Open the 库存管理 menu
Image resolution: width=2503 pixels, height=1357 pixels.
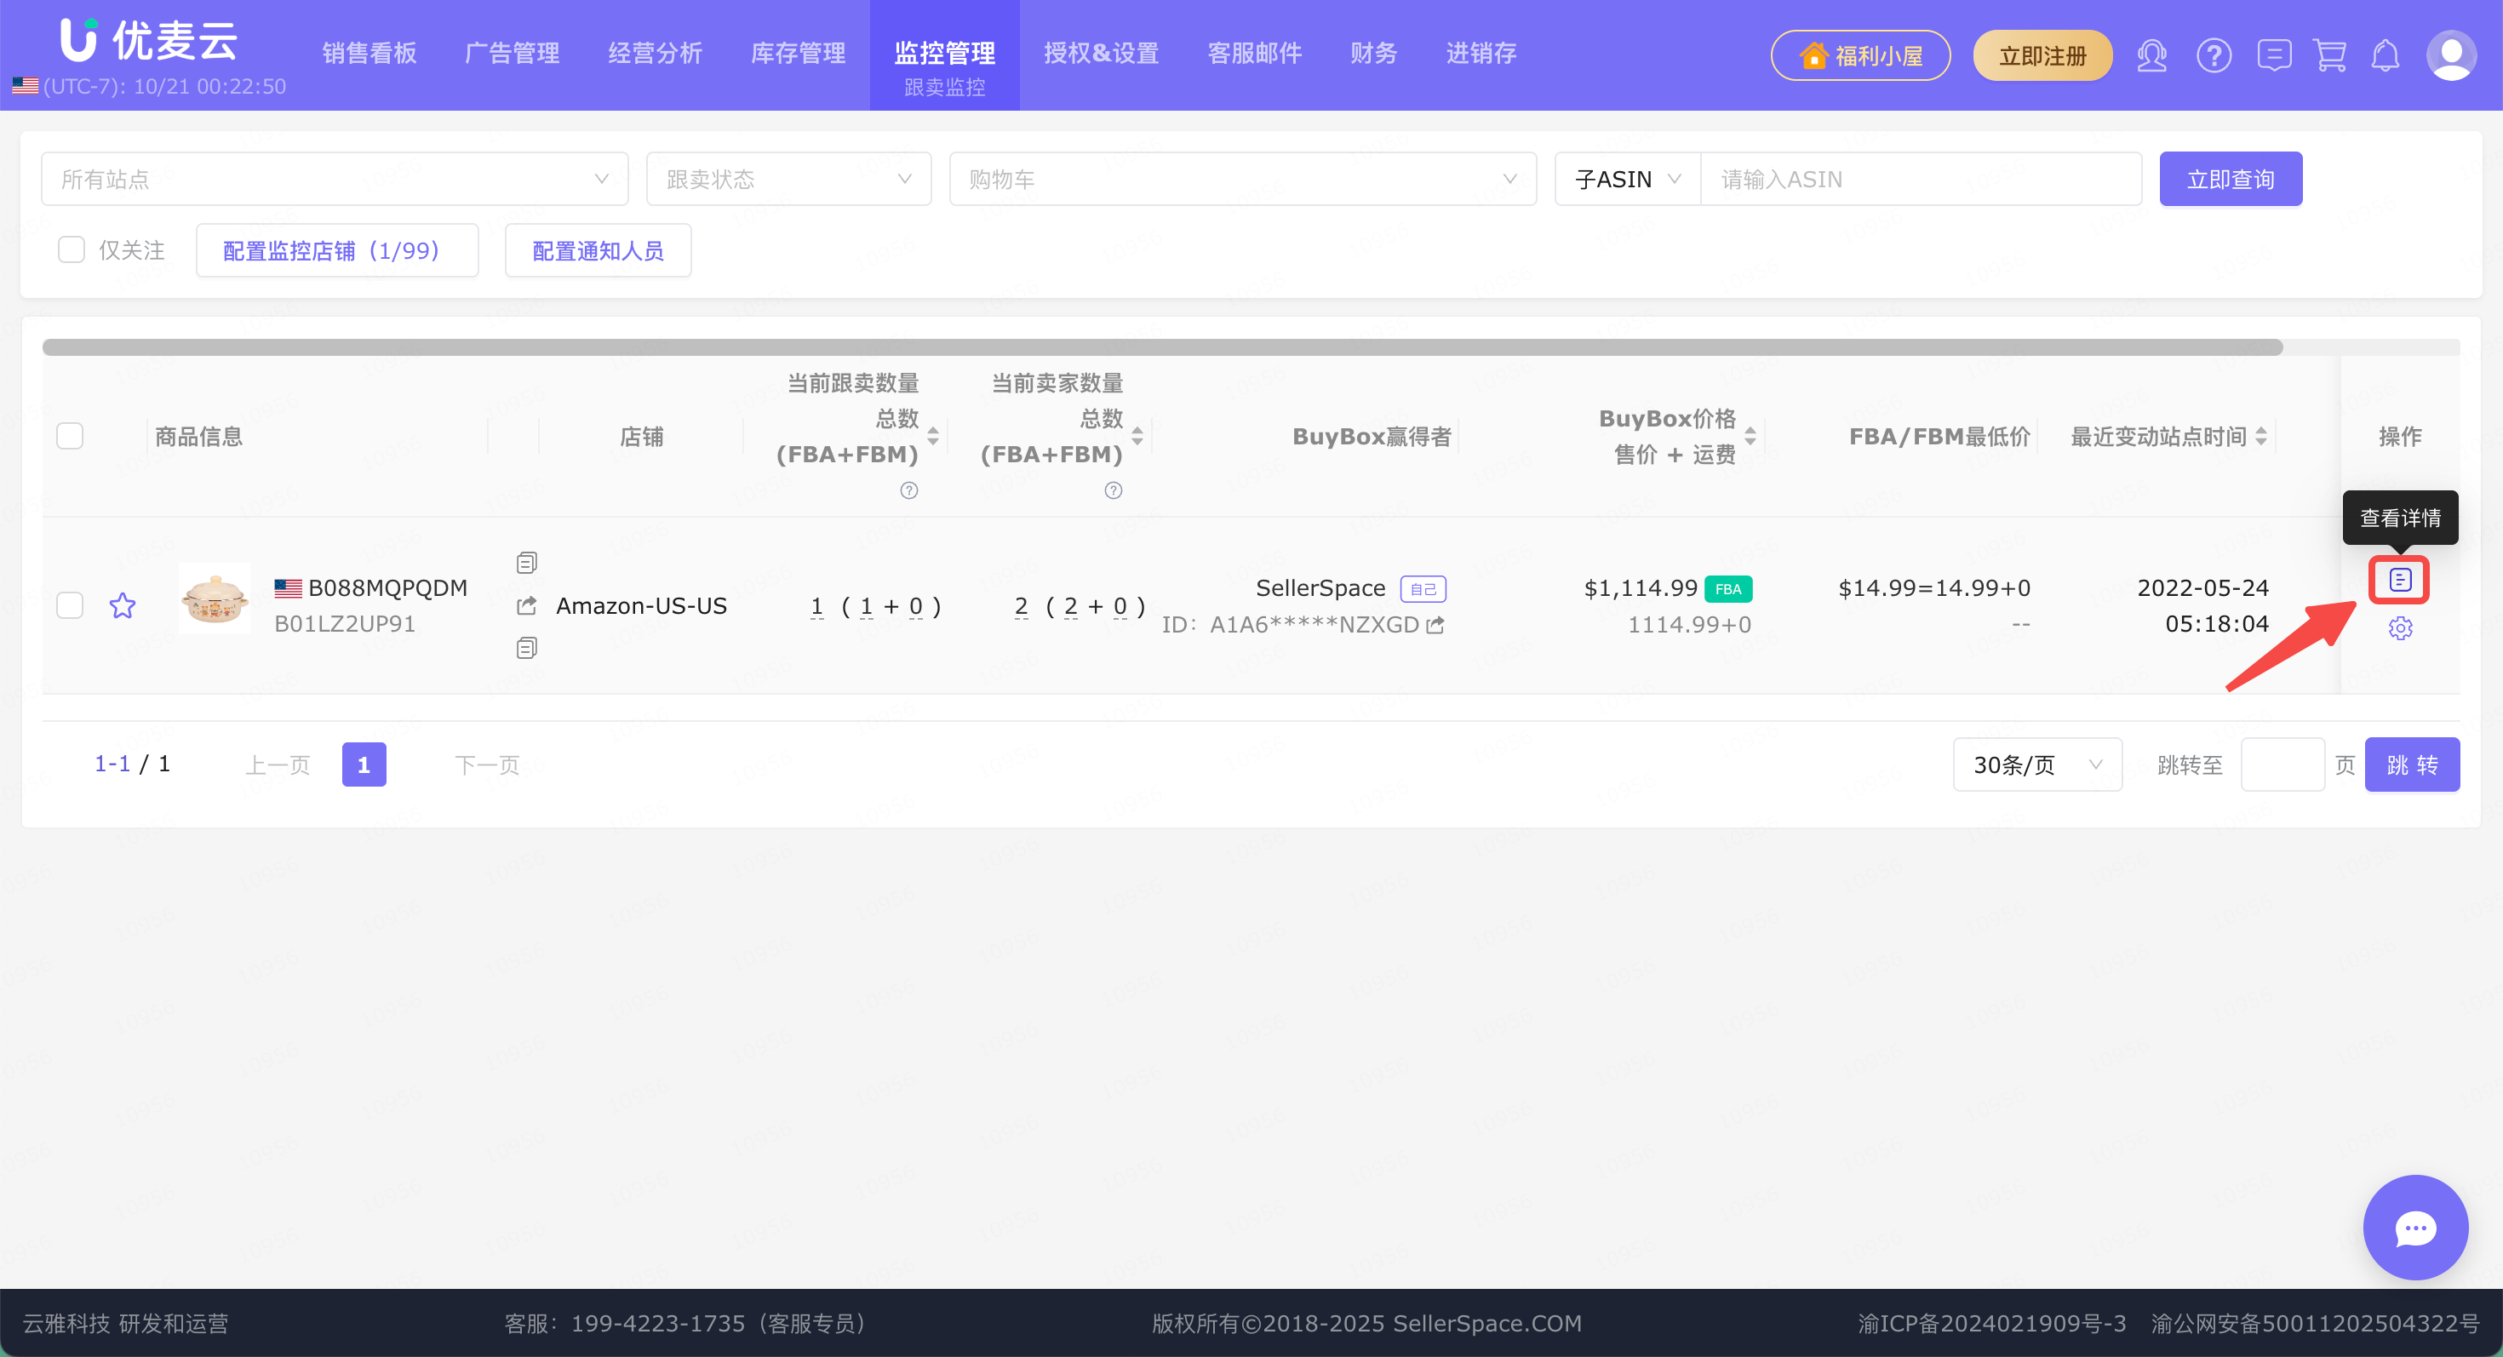[x=798, y=54]
